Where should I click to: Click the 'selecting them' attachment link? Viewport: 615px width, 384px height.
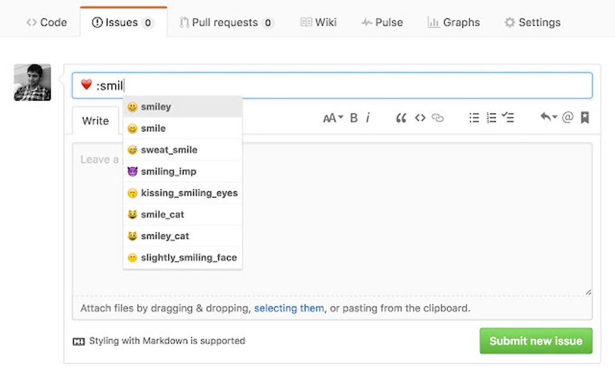pos(289,308)
